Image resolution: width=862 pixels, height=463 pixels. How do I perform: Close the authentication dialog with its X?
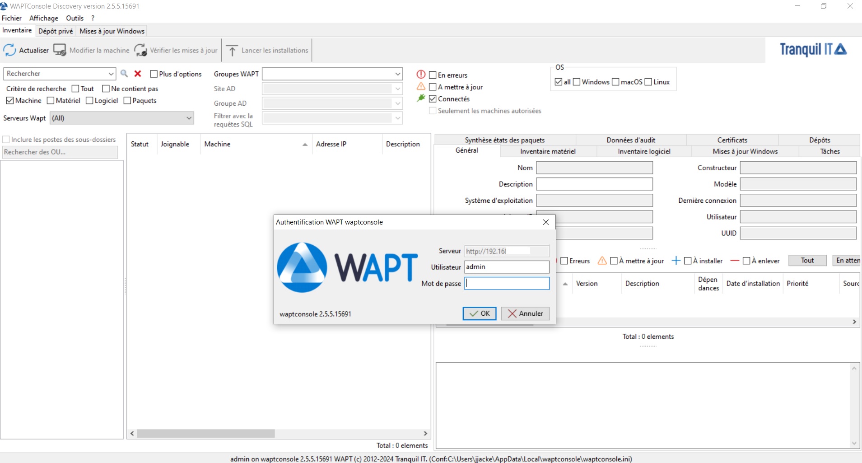click(x=546, y=222)
